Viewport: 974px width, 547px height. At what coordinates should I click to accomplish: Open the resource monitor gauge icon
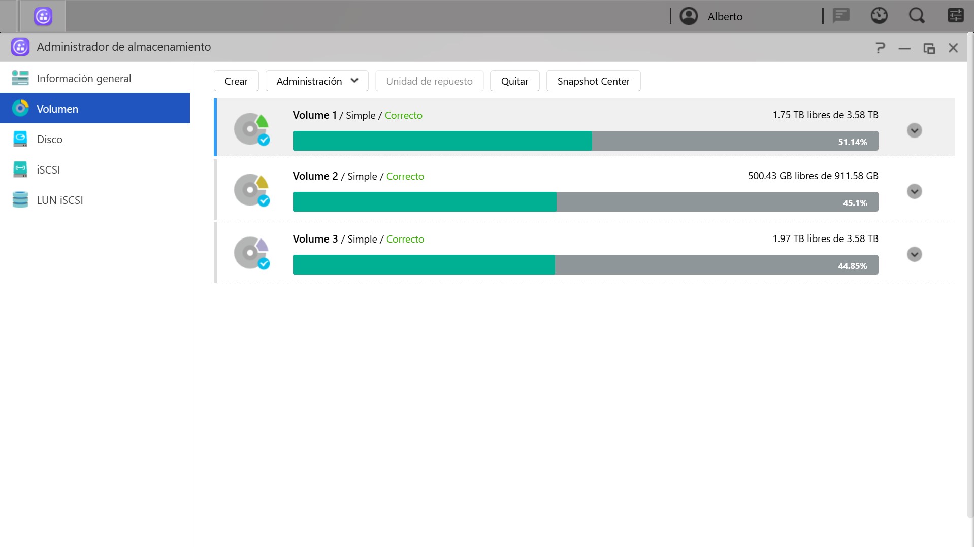coord(879,16)
